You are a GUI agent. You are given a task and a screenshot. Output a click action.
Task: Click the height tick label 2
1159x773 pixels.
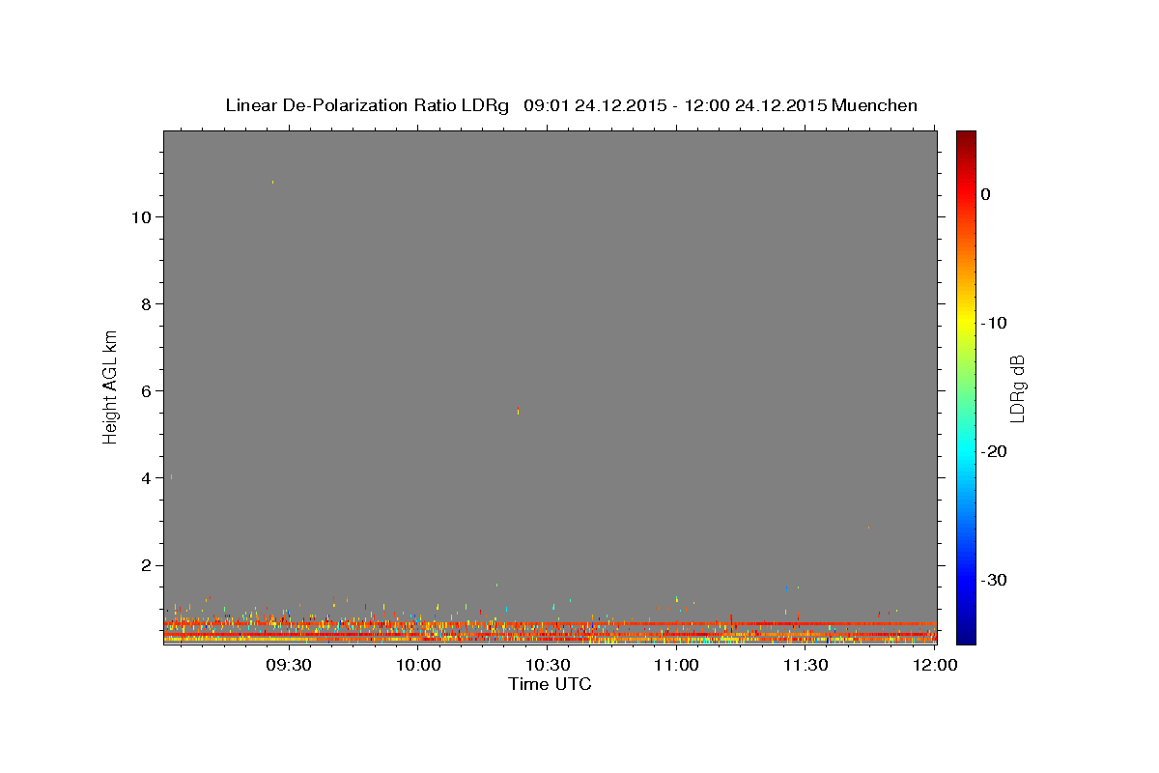click(144, 565)
